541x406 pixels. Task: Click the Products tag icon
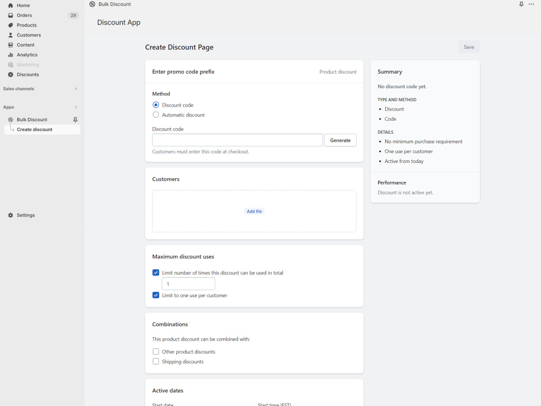[x=10, y=25]
